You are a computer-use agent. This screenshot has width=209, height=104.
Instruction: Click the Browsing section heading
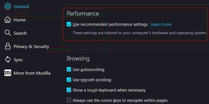pyautogui.click(x=78, y=59)
